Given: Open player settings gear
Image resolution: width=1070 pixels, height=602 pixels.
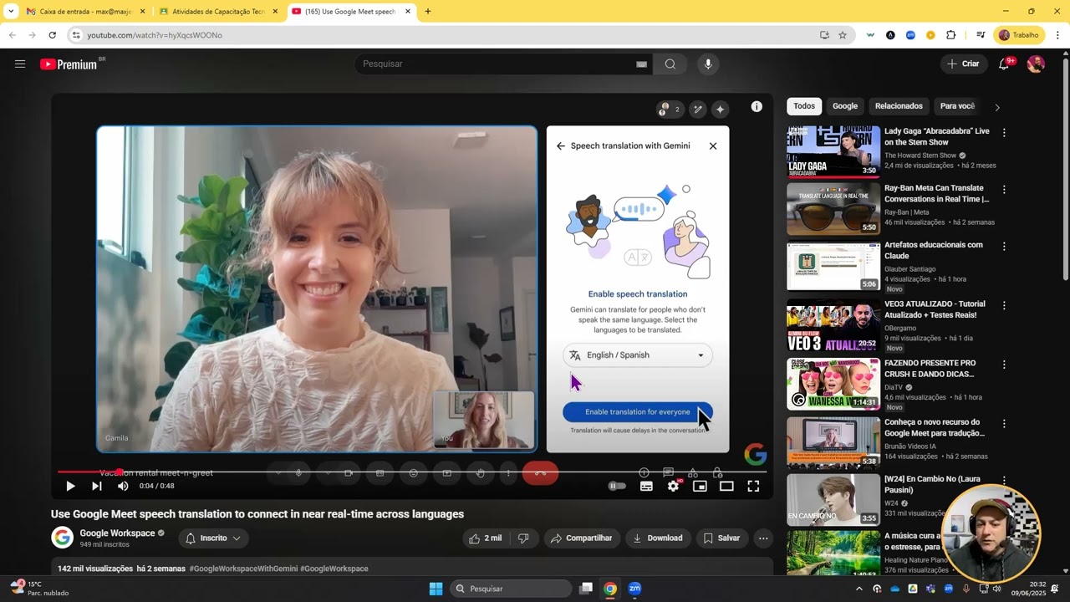Looking at the screenshot, I should (x=673, y=486).
